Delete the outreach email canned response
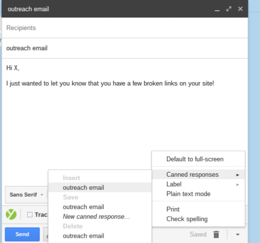 tap(100, 236)
